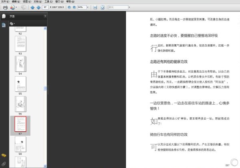The image size is (240, 168).
Task: Select page 96 thumbnail
Action: coord(20,104)
